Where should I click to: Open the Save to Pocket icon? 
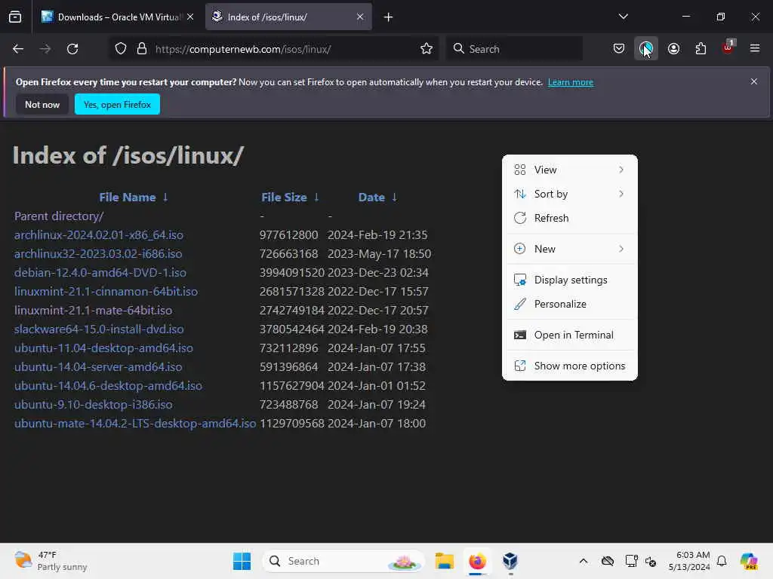[619, 49]
